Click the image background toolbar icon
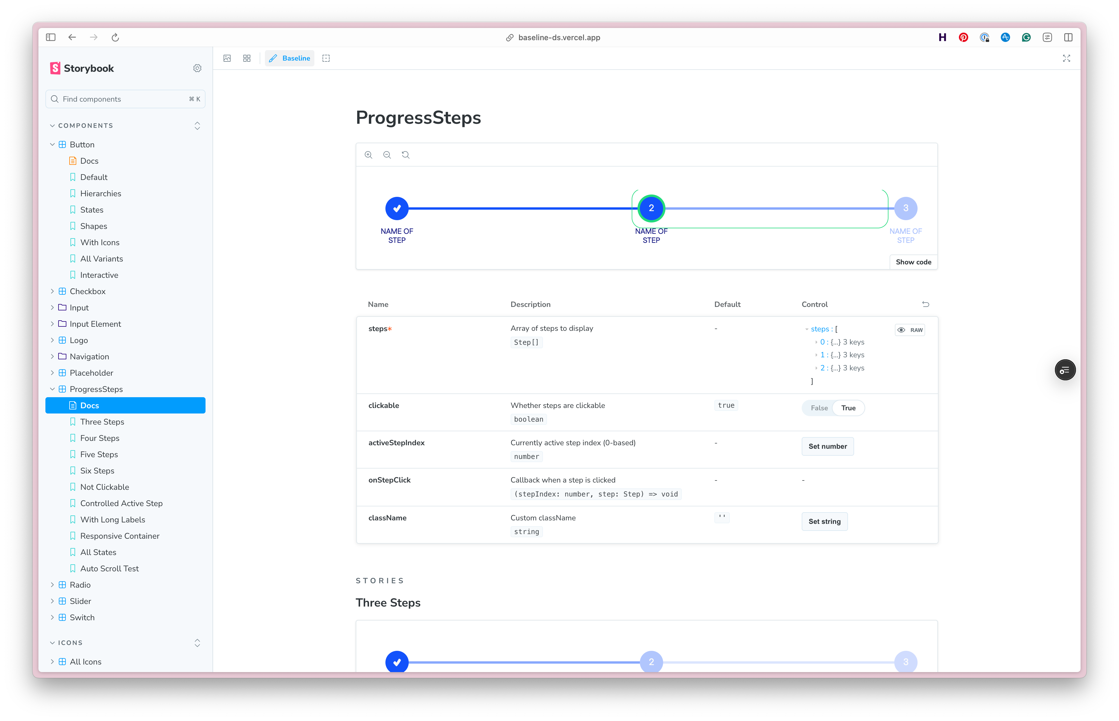This screenshot has width=1119, height=721. pos(227,59)
